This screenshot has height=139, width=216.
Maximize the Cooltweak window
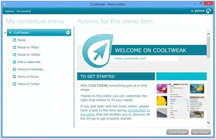(201, 4)
